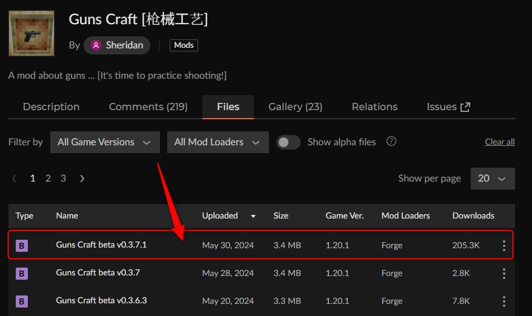Open more options for v0.3.7.1 row

click(504, 246)
